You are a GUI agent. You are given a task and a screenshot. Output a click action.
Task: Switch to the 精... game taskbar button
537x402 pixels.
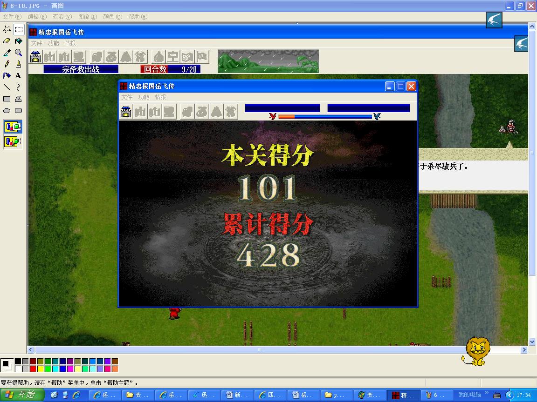click(x=403, y=395)
